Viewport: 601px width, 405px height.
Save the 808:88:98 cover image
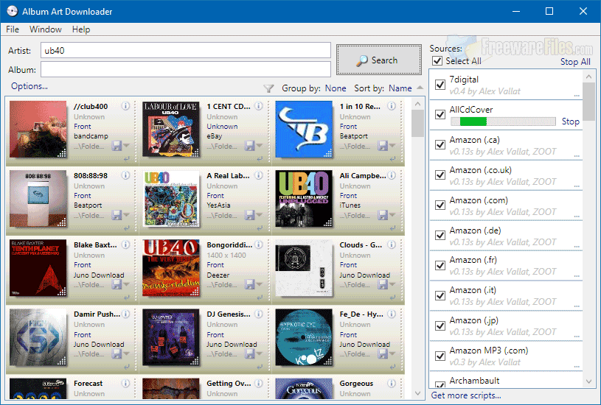click(x=117, y=215)
